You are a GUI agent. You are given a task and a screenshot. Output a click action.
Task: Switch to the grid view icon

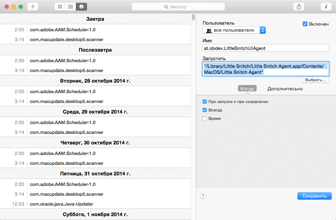click(x=60, y=7)
